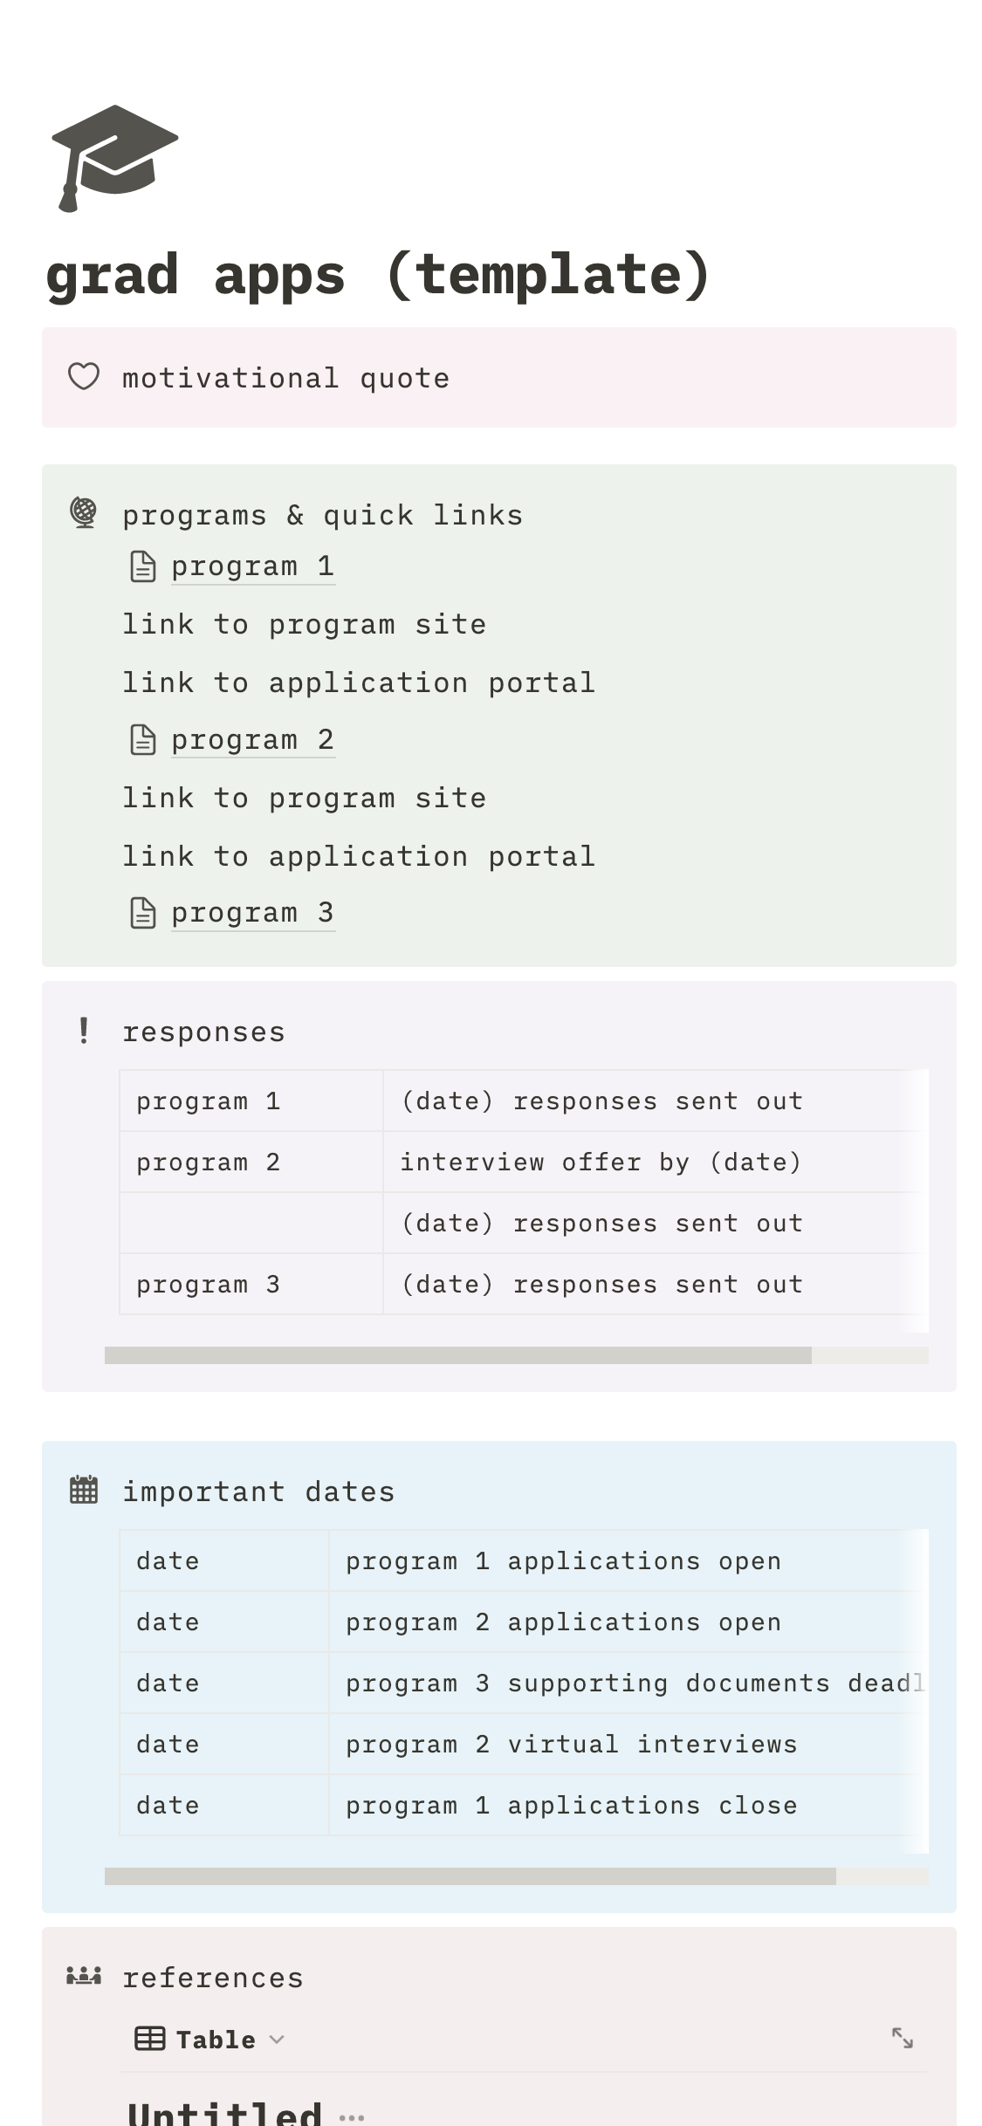
Task: Click the exclamation icon beside responses
Action: pos(84,1031)
